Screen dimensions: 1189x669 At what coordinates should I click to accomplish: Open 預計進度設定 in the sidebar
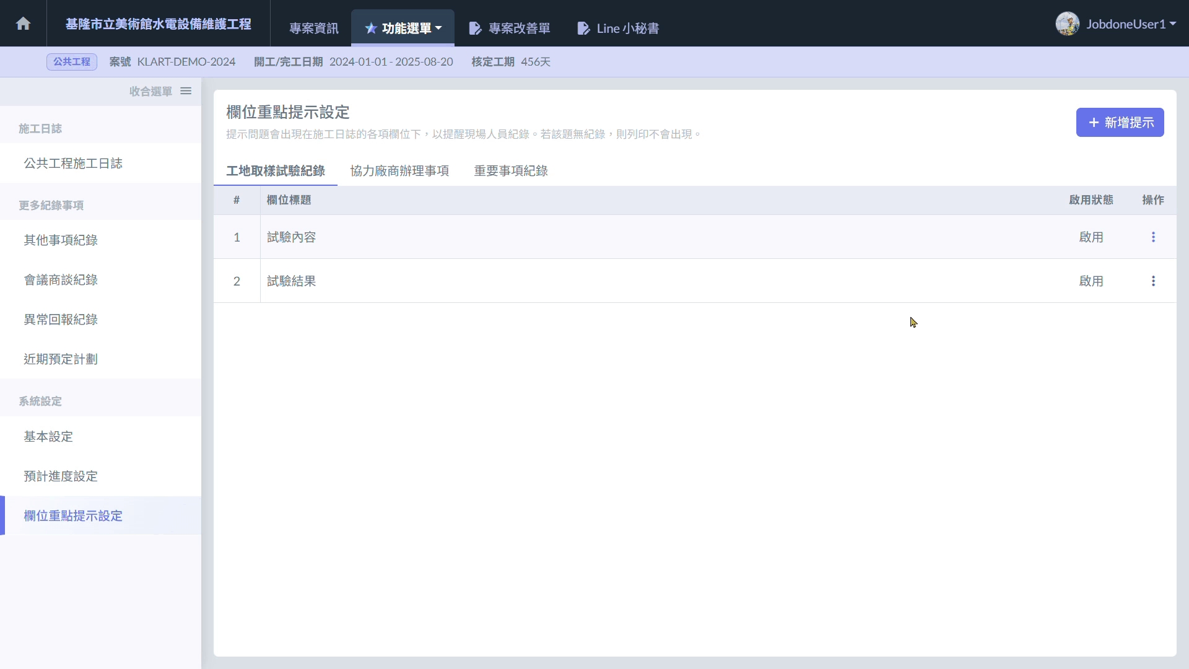pyautogui.click(x=61, y=476)
